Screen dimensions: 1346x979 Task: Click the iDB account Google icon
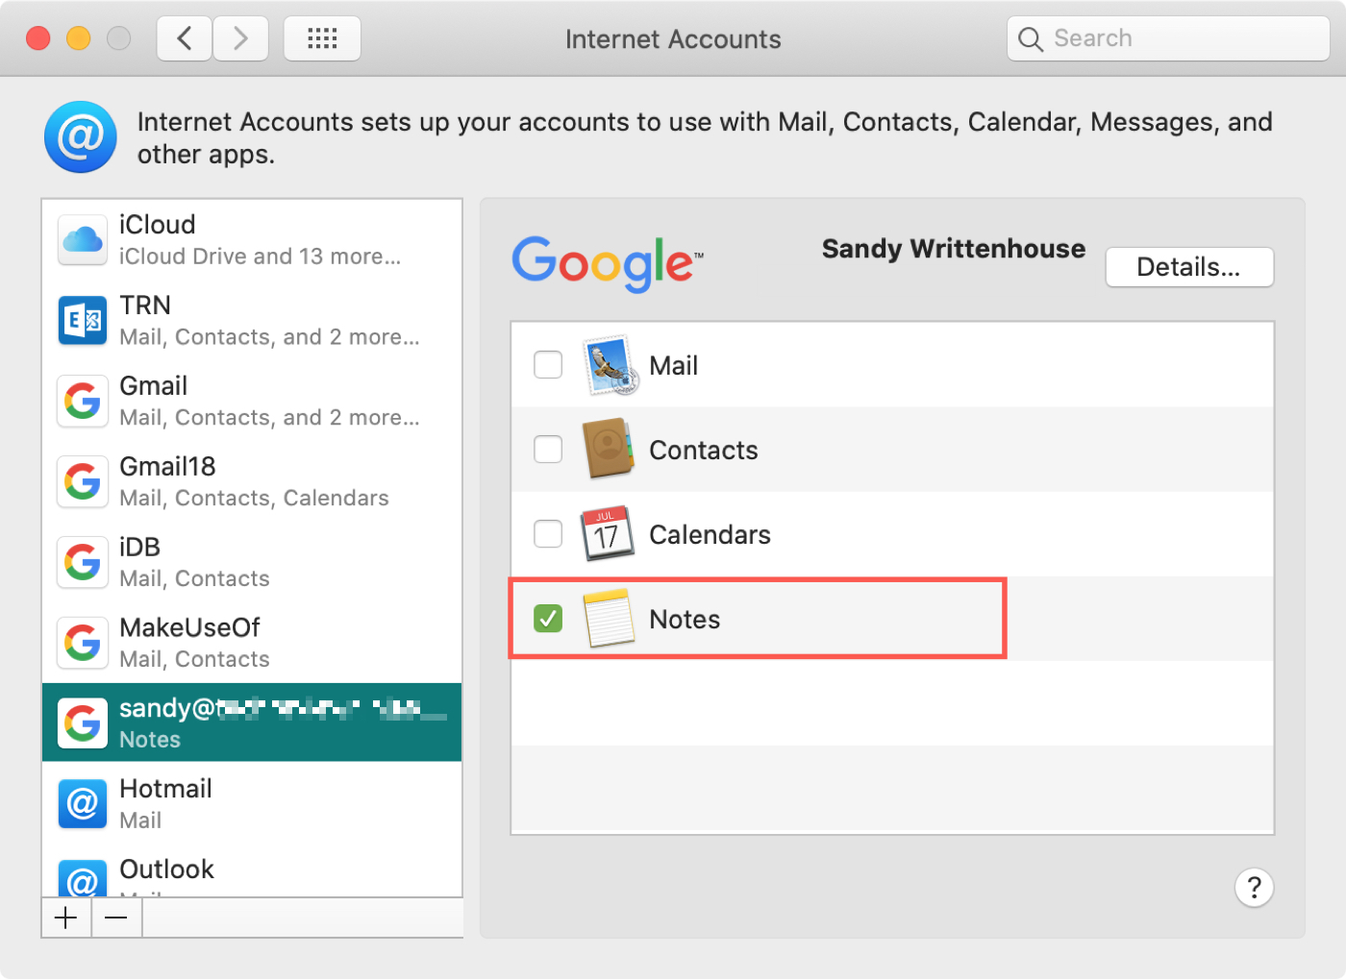click(x=83, y=562)
